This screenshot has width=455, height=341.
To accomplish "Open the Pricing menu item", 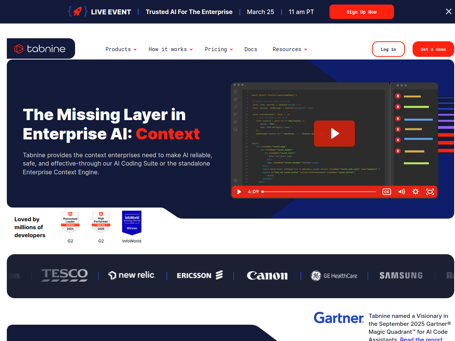I will click(x=218, y=49).
